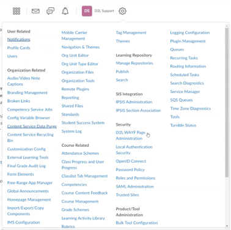Image resolution: width=231 pixels, height=230 pixels.
Task: Open Remote Plugins
Action: point(75,89)
